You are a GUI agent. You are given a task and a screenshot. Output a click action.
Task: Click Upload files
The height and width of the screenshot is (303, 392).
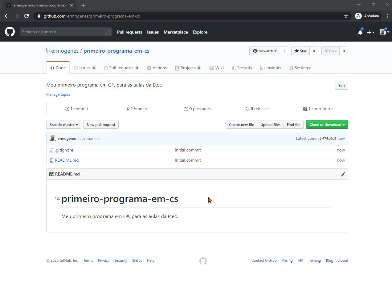270,124
